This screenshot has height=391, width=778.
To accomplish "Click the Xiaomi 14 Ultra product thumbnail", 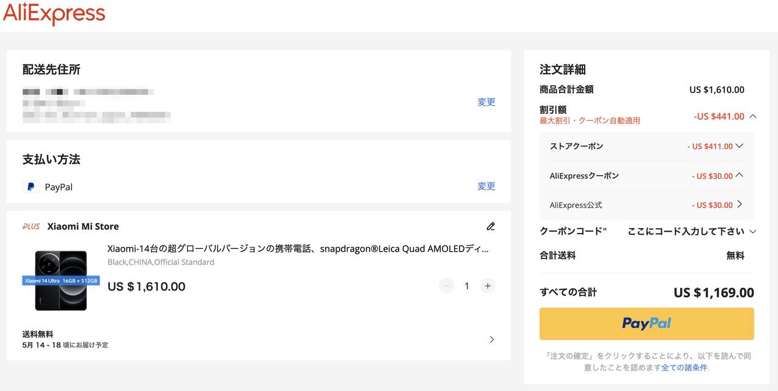I will [x=61, y=280].
